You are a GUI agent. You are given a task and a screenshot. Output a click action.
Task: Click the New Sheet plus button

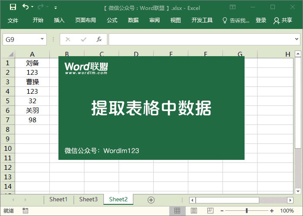151,200
